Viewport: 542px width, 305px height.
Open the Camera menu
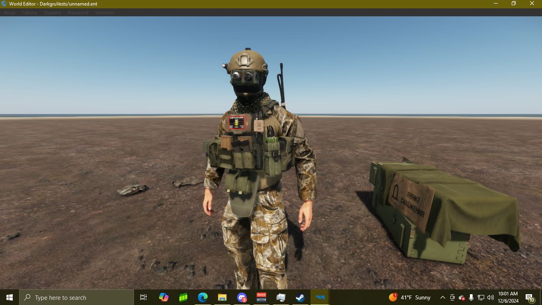pos(29,13)
